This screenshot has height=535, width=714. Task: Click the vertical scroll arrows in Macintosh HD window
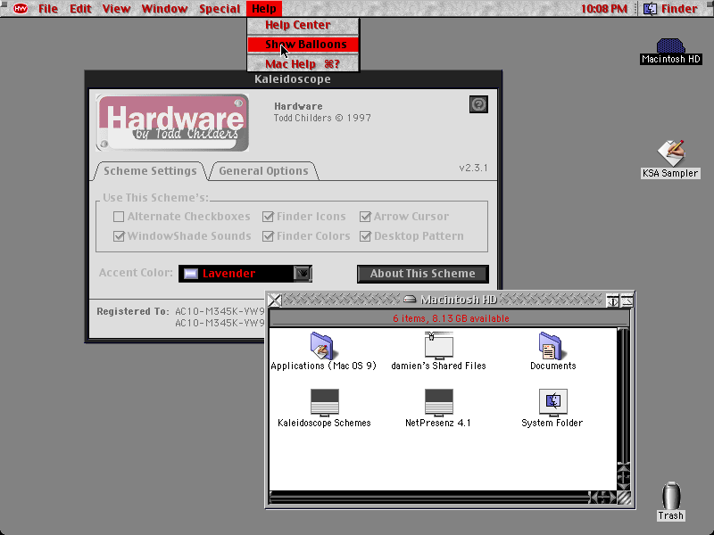(623, 476)
